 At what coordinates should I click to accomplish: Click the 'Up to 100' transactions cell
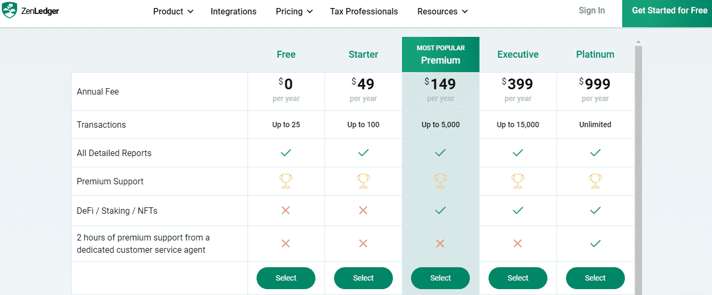point(363,125)
